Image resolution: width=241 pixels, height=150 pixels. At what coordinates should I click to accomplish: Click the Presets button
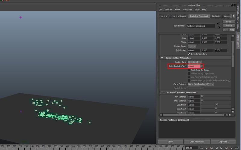coord(229,26)
